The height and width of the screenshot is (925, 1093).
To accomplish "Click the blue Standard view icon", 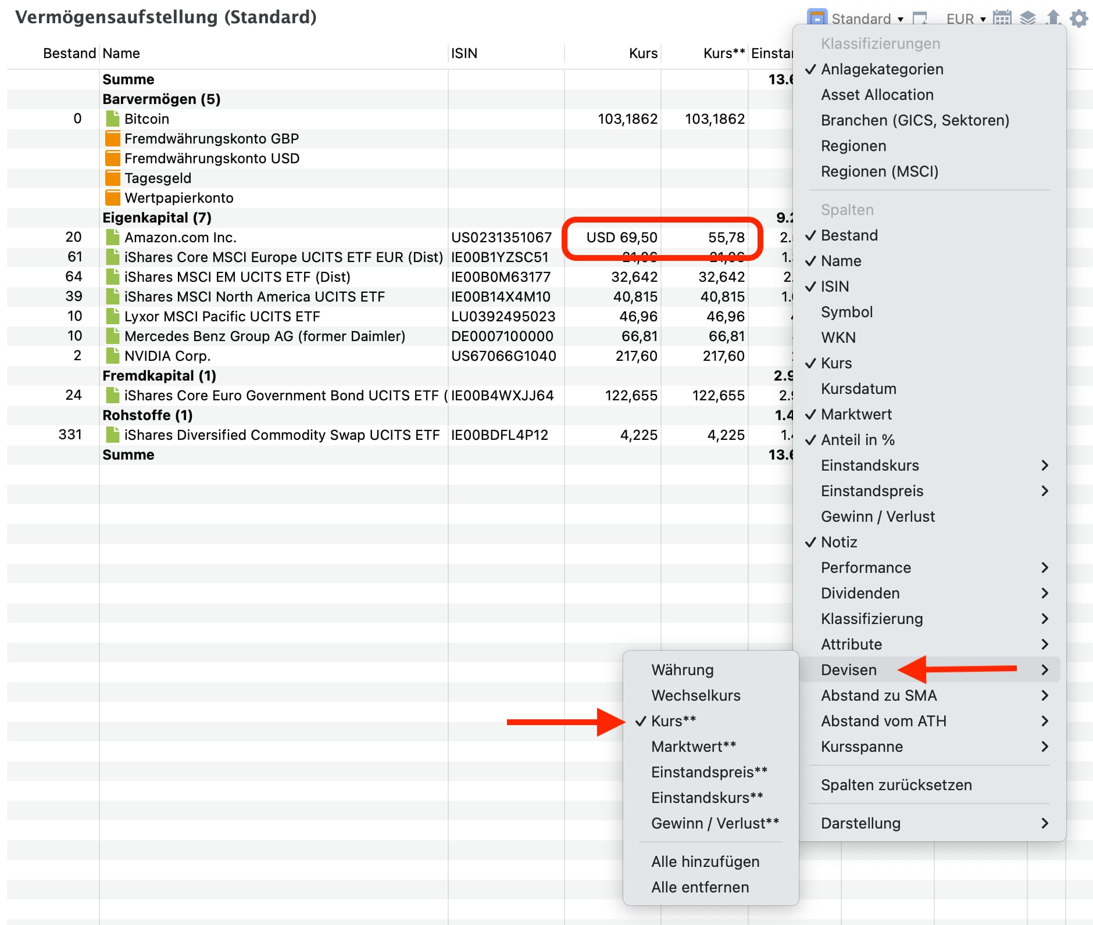I will click(817, 17).
